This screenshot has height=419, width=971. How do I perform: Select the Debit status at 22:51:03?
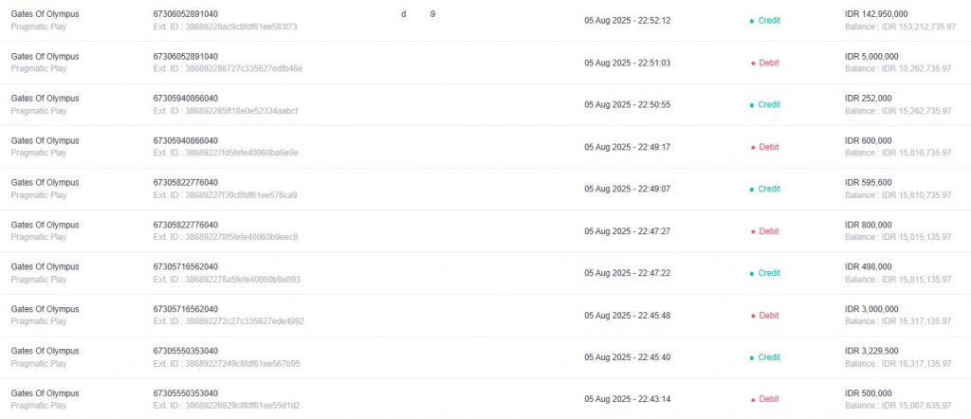click(x=768, y=63)
